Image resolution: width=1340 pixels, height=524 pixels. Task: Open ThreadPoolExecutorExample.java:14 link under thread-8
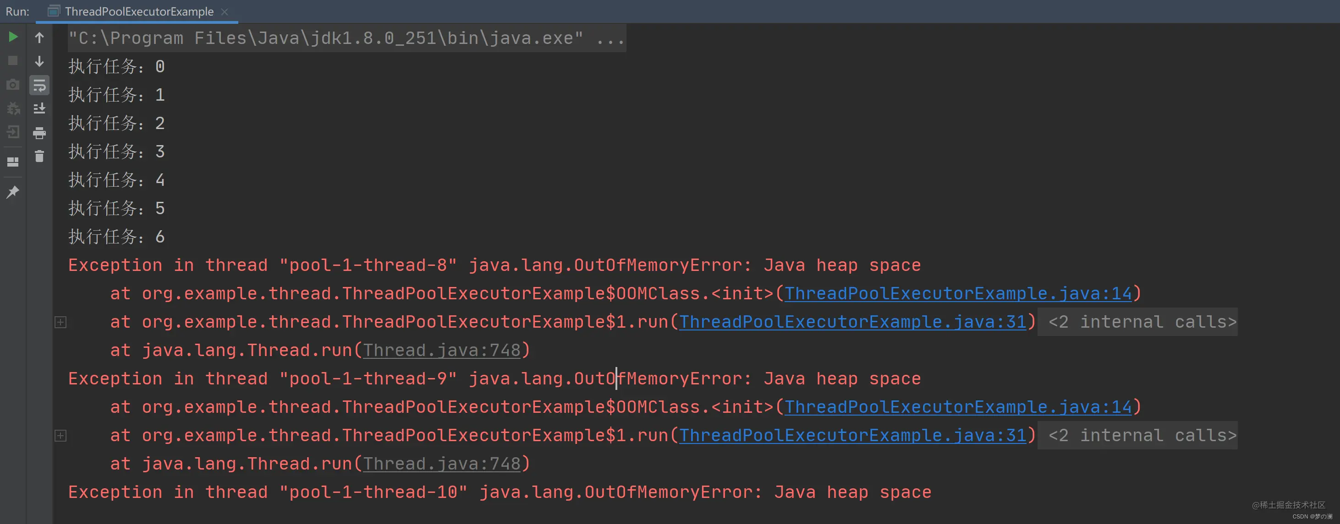958,294
